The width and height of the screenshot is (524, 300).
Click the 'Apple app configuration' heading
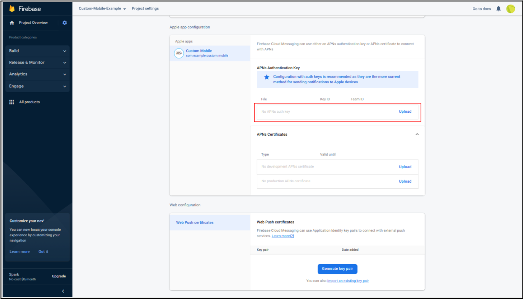click(190, 27)
